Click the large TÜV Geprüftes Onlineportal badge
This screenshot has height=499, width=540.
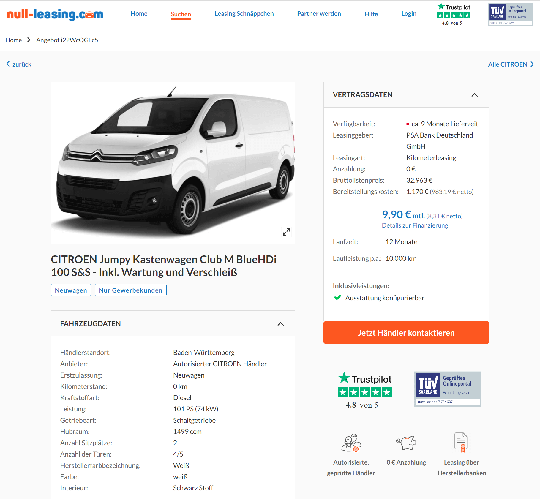[x=448, y=389]
